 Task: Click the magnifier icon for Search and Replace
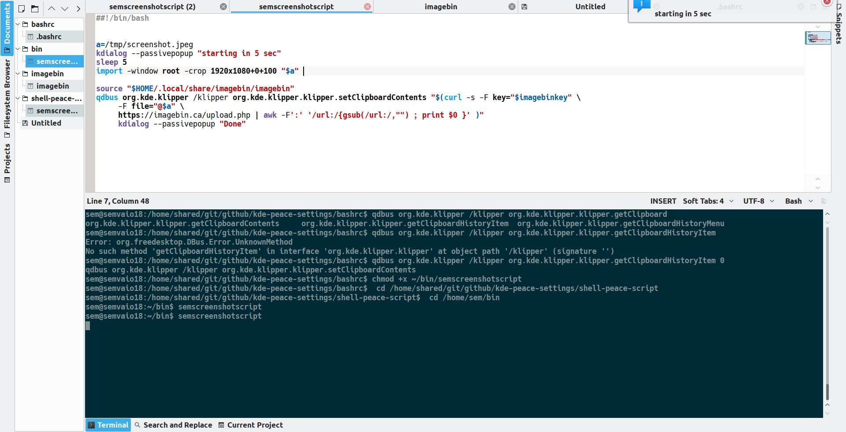[137, 425]
